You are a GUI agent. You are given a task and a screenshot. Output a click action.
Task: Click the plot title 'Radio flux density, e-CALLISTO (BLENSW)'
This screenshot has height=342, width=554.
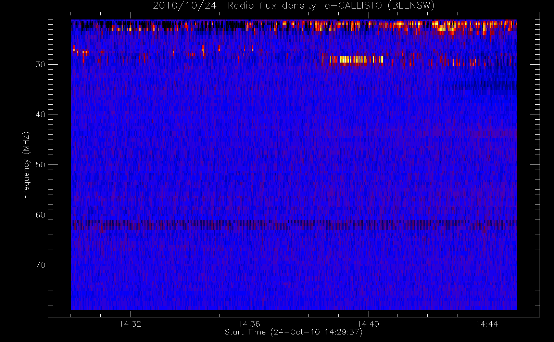331,6
